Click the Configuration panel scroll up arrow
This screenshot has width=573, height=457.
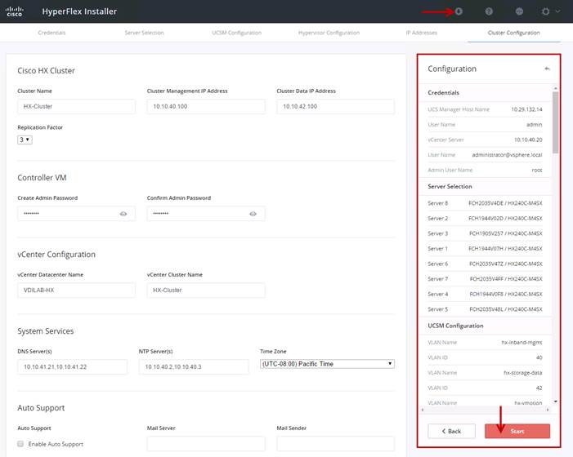tap(556, 88)
